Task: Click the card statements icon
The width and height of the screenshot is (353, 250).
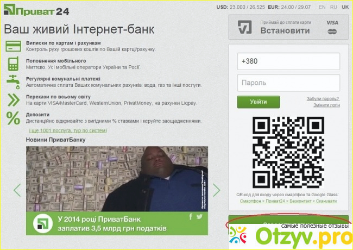Action: point(13,46)
